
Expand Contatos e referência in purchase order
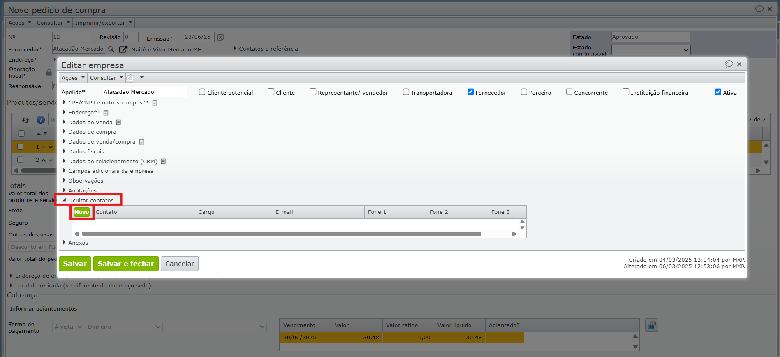[x=266, y=49]
